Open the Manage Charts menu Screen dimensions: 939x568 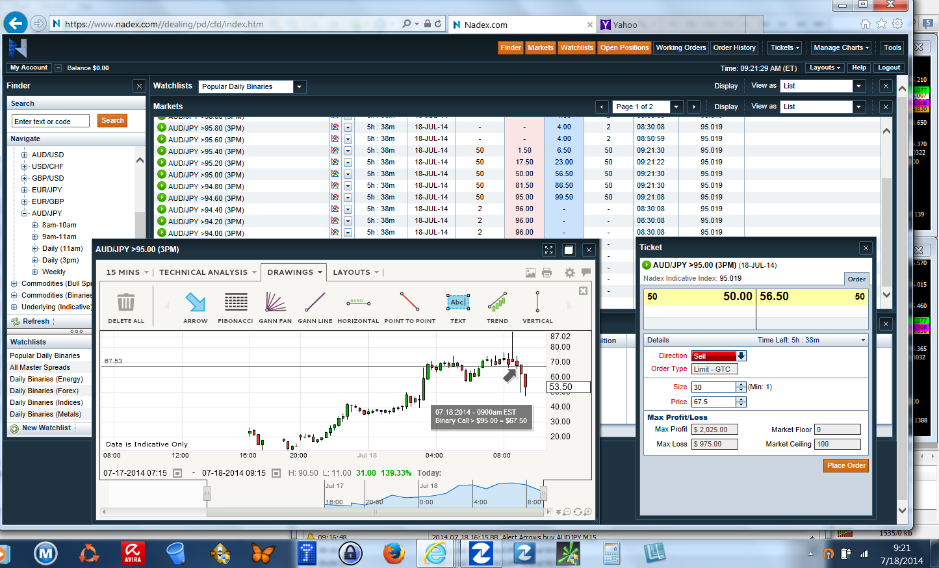coord(841,47)
